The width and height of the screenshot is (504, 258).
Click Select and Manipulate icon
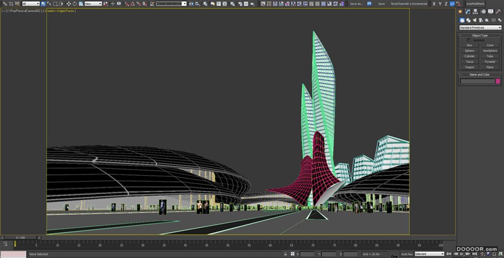113,4
